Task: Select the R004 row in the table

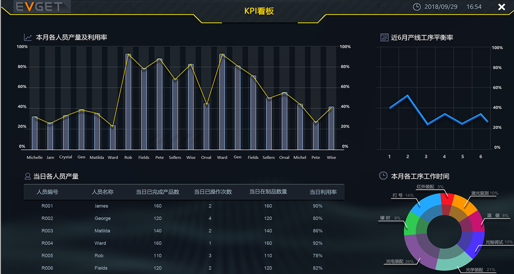Action: [x=184, y=243]
